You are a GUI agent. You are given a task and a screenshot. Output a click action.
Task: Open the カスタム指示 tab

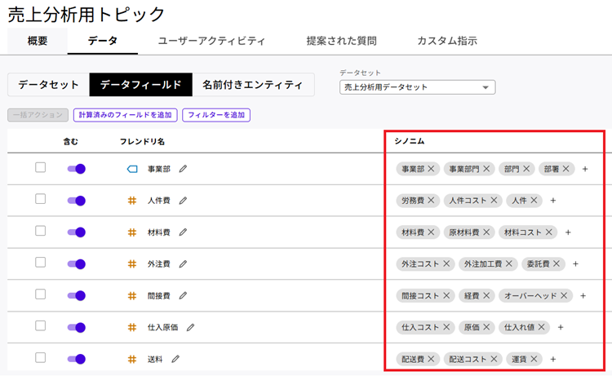click(x=447, y=41)
